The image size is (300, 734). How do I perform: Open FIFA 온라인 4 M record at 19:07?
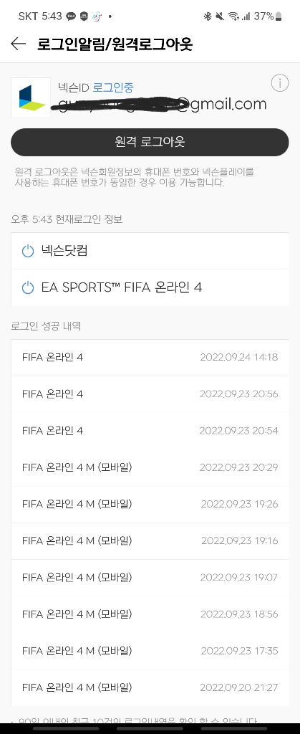[150, 577]
